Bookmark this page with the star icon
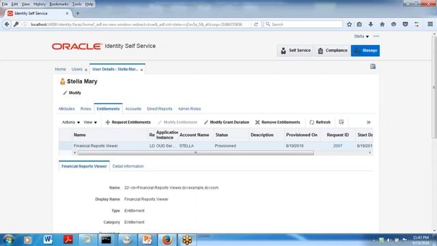 349,25
